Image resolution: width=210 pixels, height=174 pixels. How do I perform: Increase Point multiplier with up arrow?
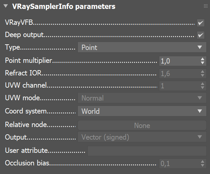202,59
